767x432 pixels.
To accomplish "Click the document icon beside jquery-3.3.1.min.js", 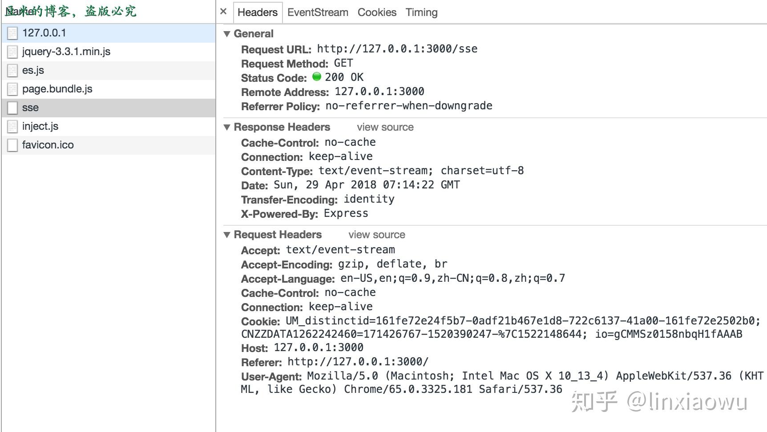I will [x=12, y=51].
